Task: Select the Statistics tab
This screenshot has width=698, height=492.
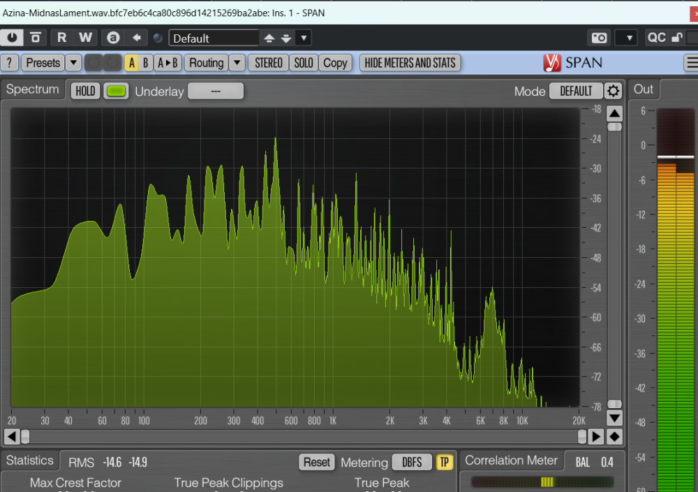Action: pyautogui.click(x=30, y=461)
